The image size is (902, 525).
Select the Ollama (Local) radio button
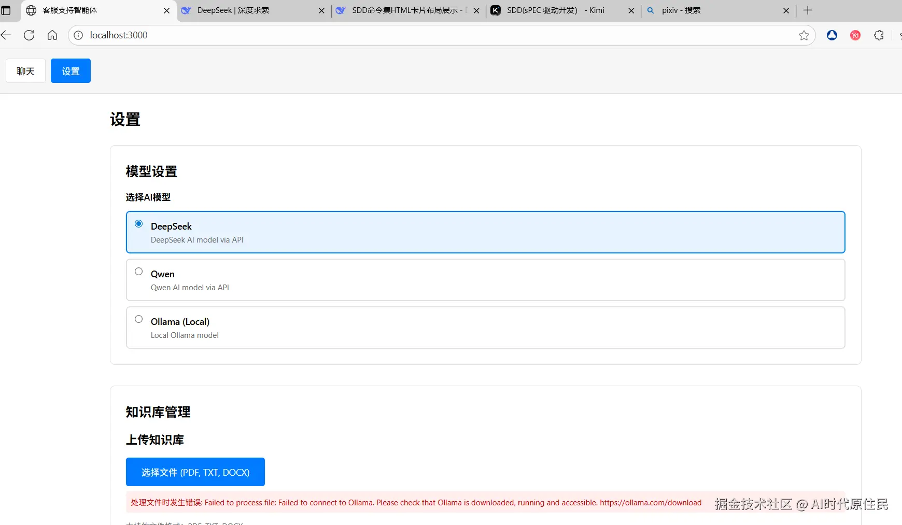[x=138, y=319]
